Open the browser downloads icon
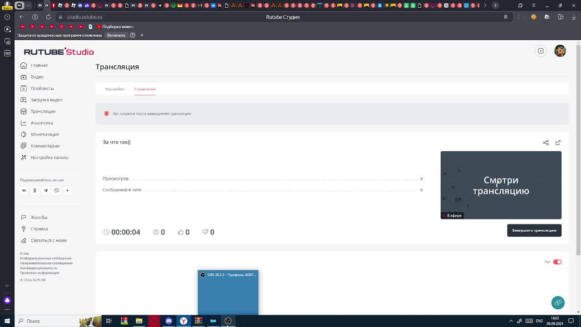This screenshot has height=327, width=581. coord(574,17)
